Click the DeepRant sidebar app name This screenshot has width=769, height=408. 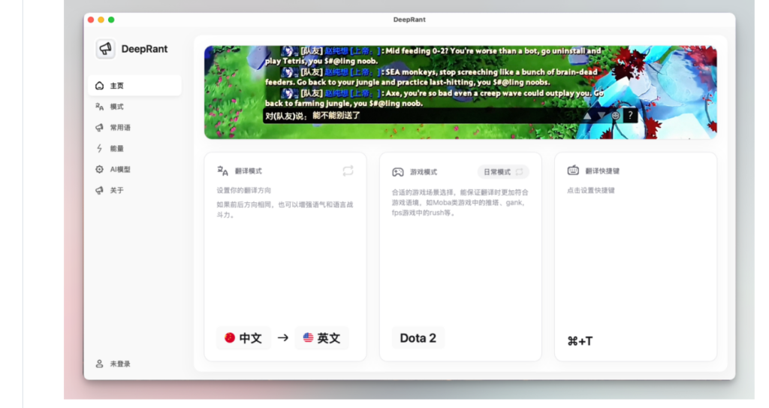(x=144, y=49)
